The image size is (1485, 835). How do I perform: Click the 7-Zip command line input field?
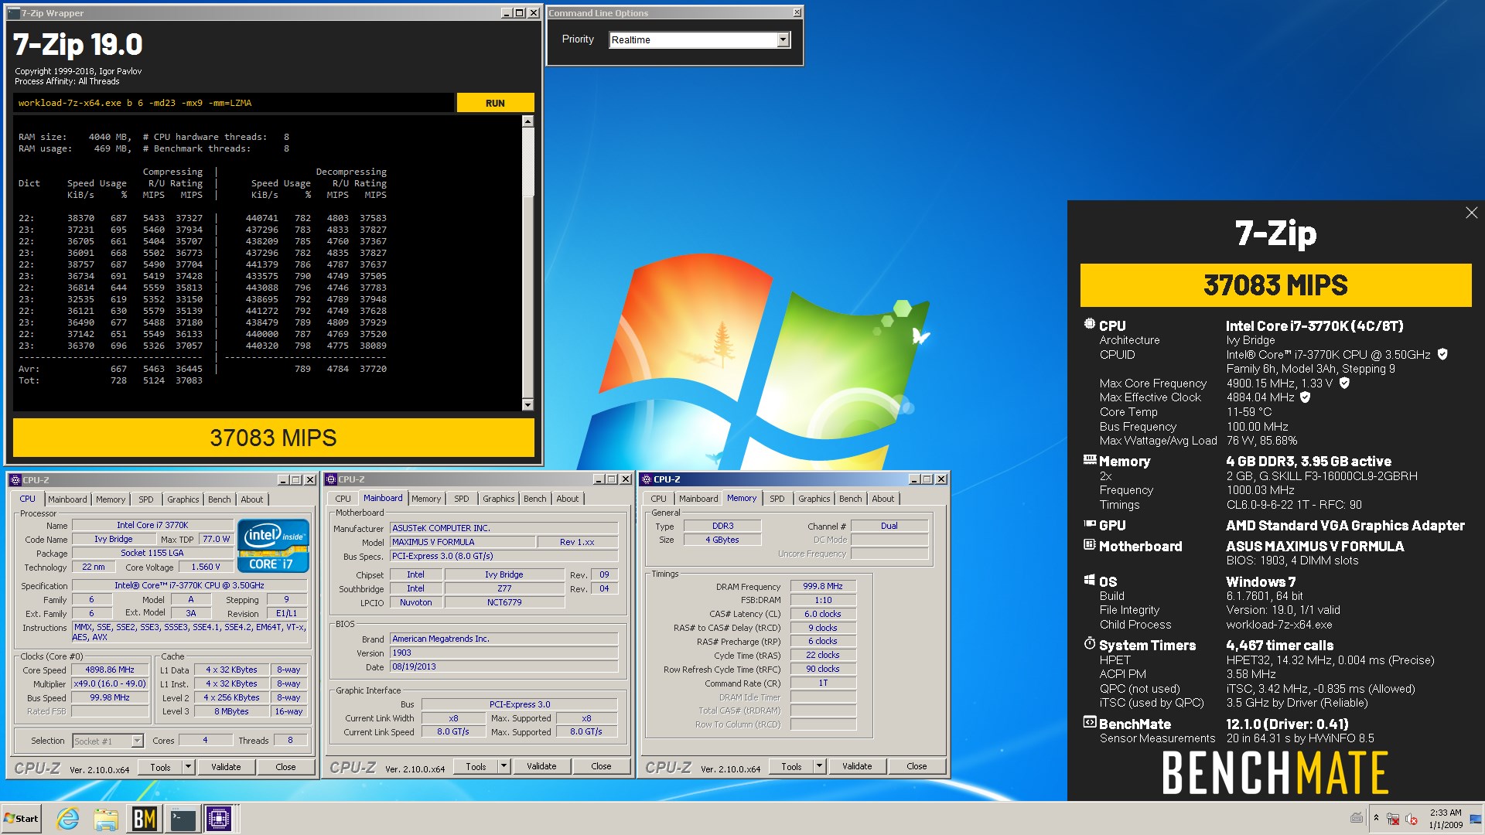click(x=233, y=103)
